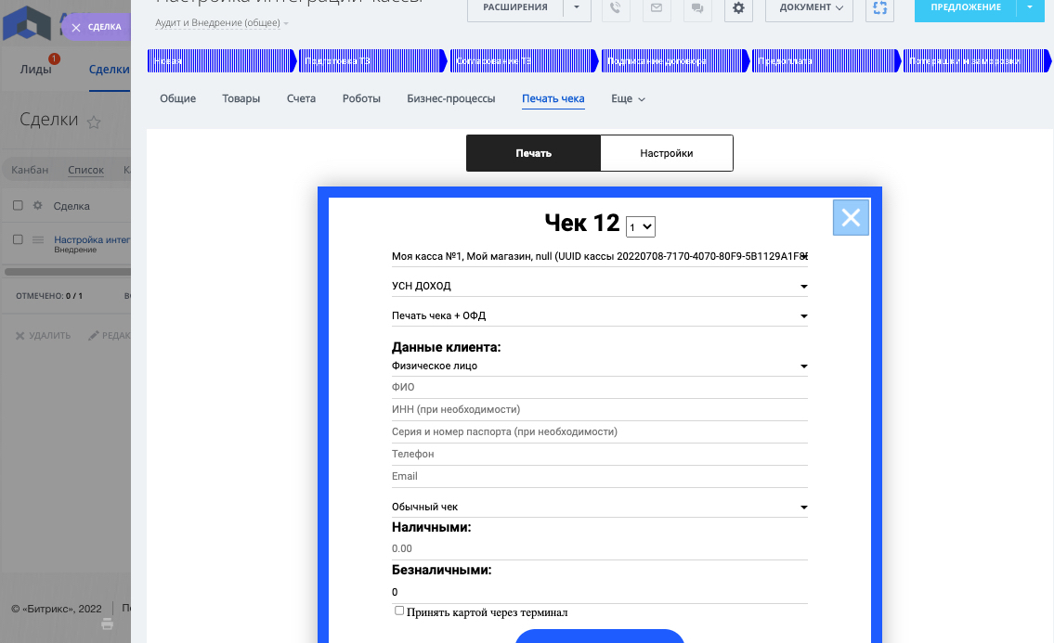Open the email envelope icon button

point(657,8)
